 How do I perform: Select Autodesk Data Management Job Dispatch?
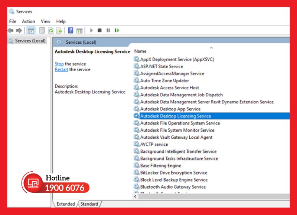tap(182, 95)
